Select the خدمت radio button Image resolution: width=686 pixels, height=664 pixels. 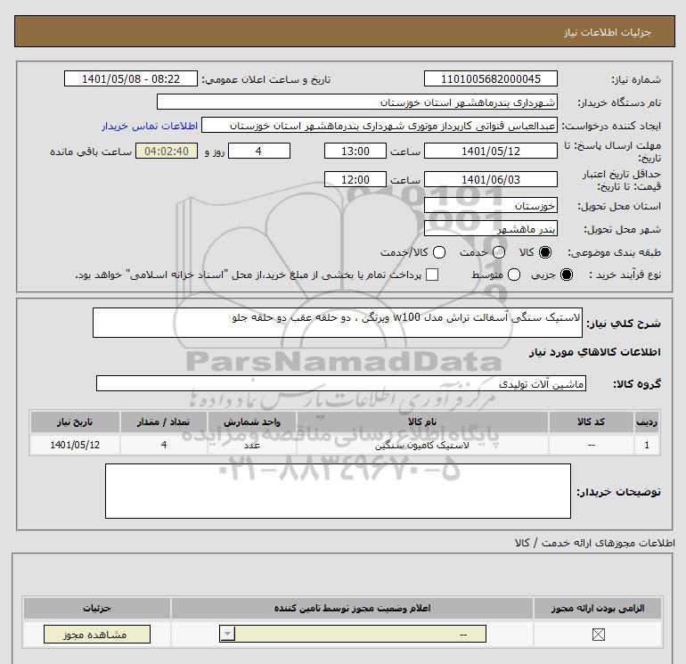click(499, 252)
